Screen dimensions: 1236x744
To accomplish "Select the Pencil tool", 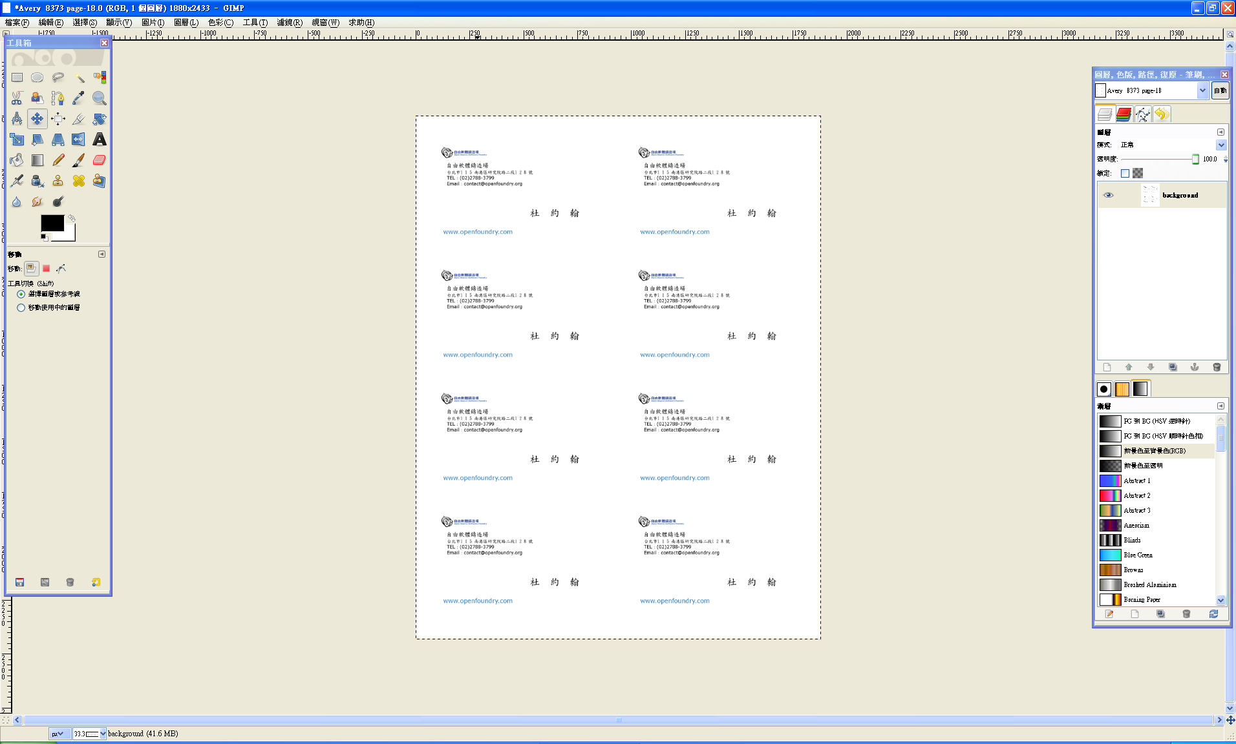I will [58, 160].
